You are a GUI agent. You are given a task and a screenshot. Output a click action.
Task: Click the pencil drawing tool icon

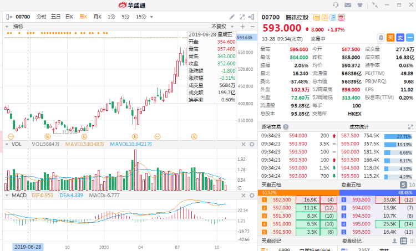232,17
